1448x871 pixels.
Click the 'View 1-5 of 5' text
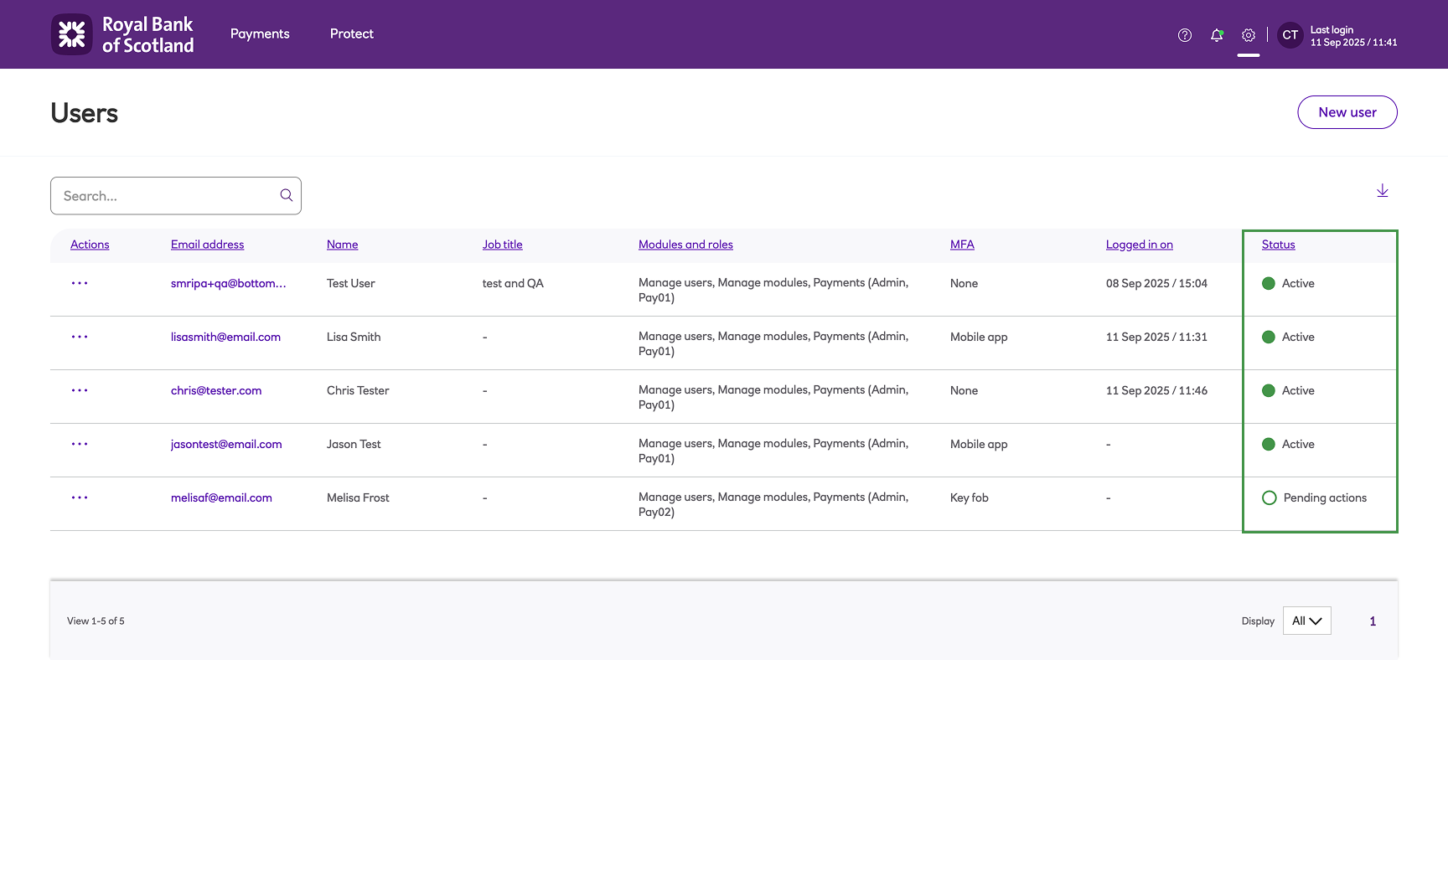coord(96,621)
